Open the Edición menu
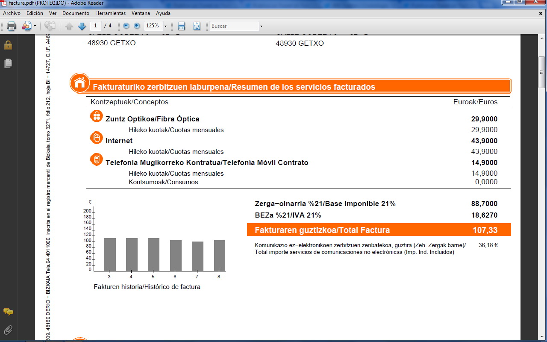This screenshot has width=547, height=342. 35,13
